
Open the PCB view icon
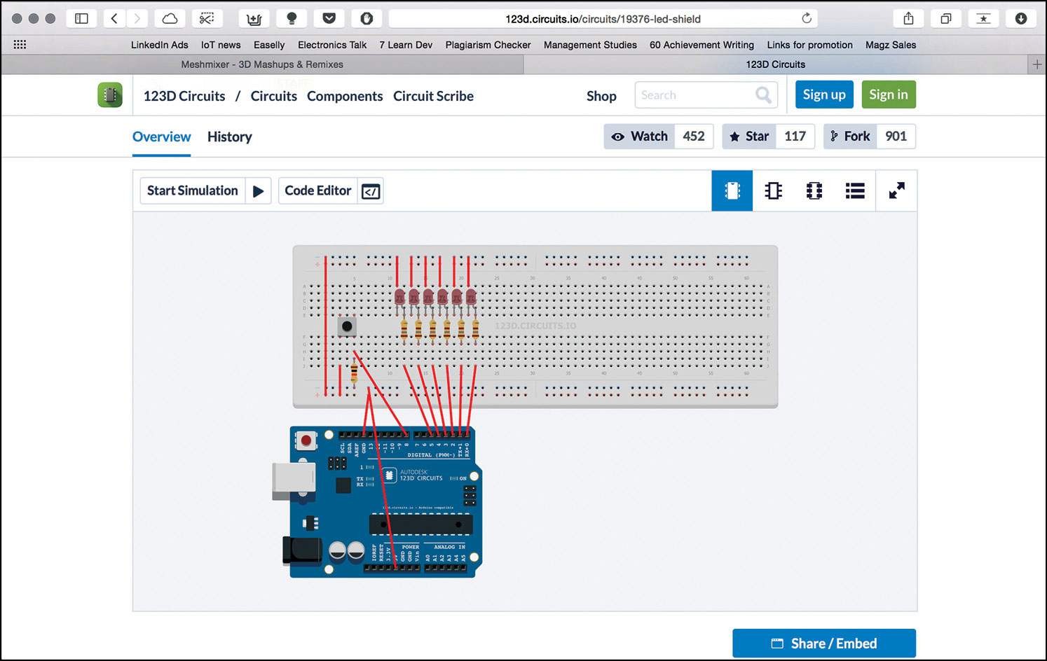814,190
